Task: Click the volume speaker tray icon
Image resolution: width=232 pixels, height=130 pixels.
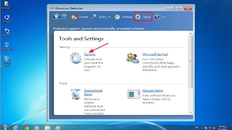Action: [214, 128]
